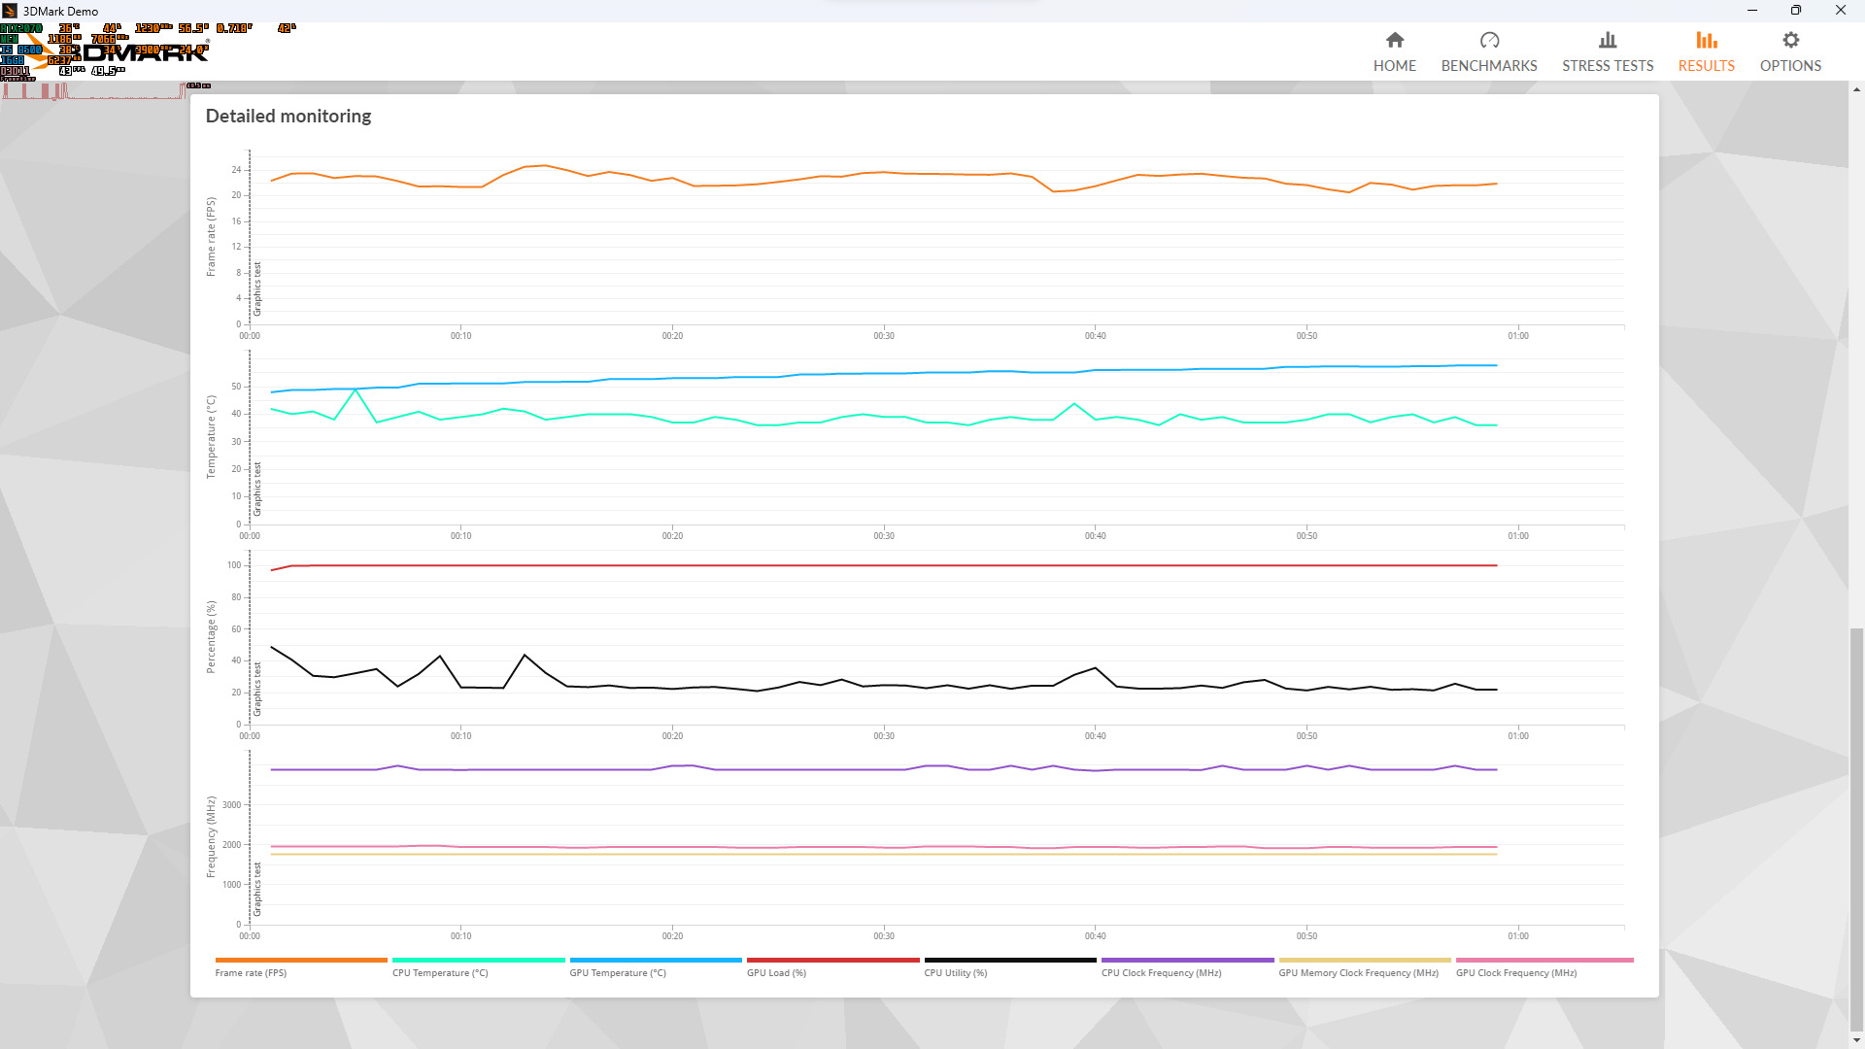Open the Options gear icon
This screenshot has height=1049, width=1865.
click(1790, 40)
